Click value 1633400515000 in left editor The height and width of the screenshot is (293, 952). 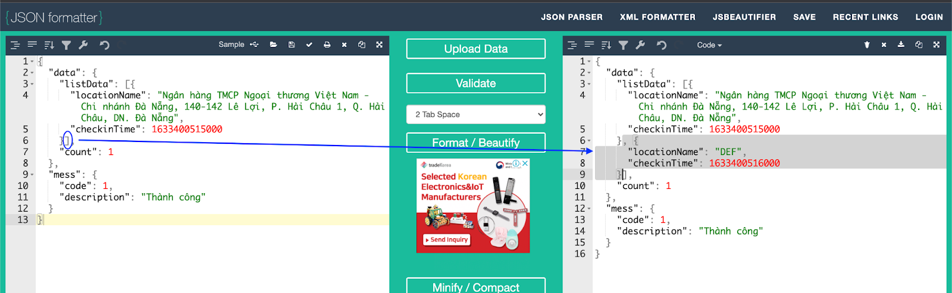[x=187, y=130]
